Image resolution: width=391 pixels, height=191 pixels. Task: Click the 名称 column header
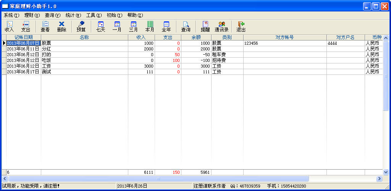(84, 37)
